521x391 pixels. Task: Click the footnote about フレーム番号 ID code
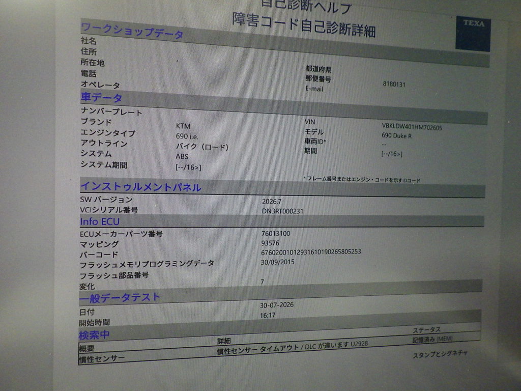[362, 180]
